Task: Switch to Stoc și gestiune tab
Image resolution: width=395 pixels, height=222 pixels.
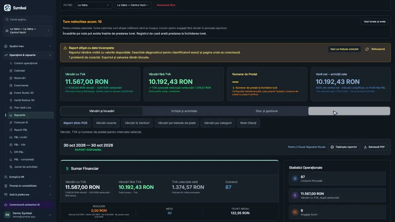Action: click(x=267, y=111)
